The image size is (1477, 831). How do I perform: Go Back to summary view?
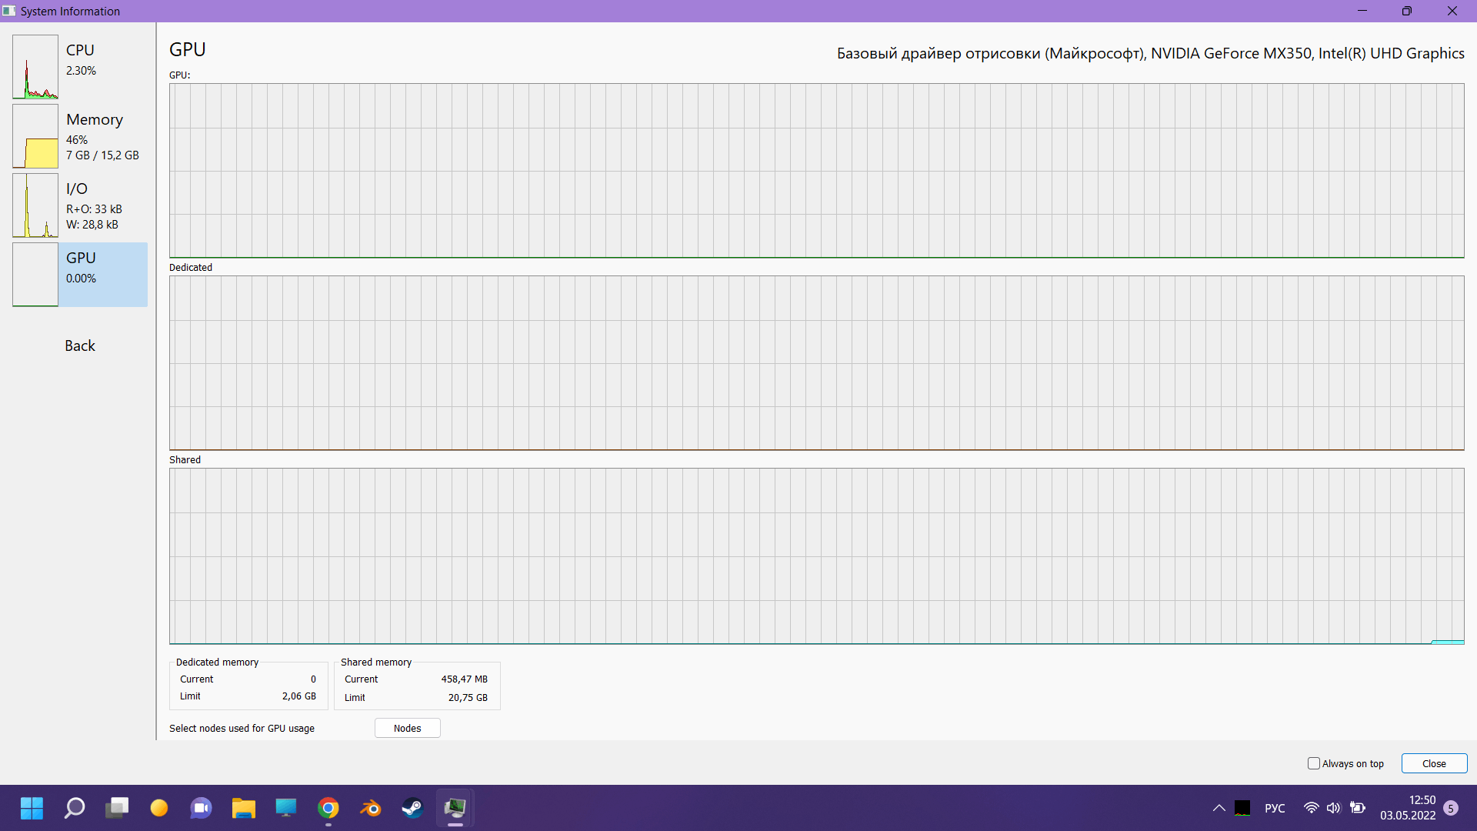(80, 346)
